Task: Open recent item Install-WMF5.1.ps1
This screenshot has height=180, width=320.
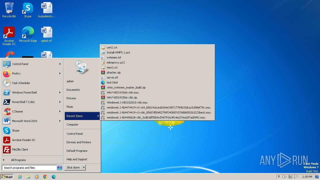Action: 157,52
